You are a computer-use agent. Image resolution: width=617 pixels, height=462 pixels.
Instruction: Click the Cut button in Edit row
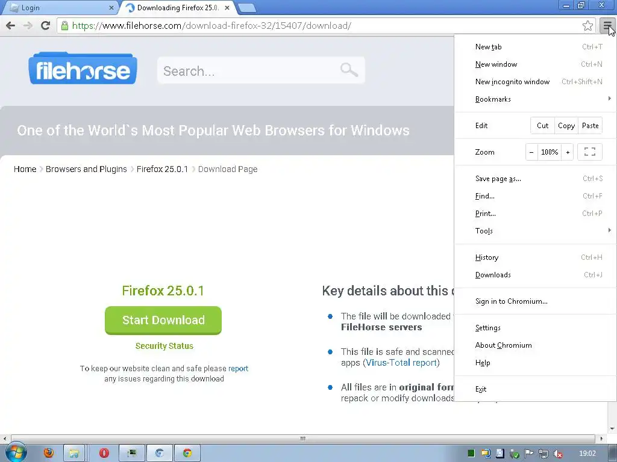click(x=543, y=126)
